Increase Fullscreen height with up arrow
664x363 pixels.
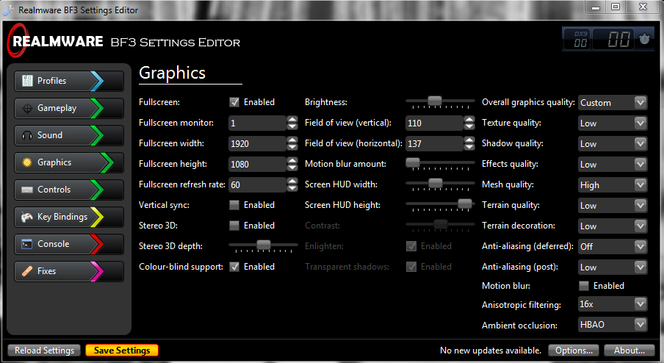click(292, 160)
